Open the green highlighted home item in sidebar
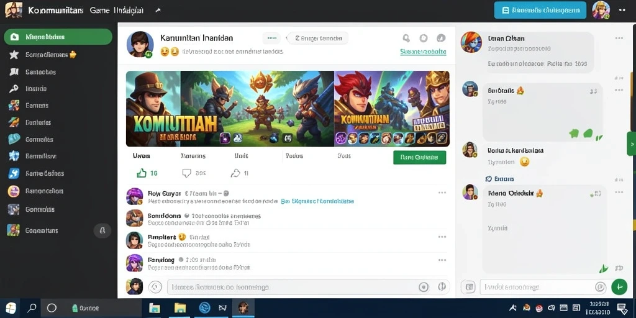This screenshot has width=636, height=318. pos(58,37)
